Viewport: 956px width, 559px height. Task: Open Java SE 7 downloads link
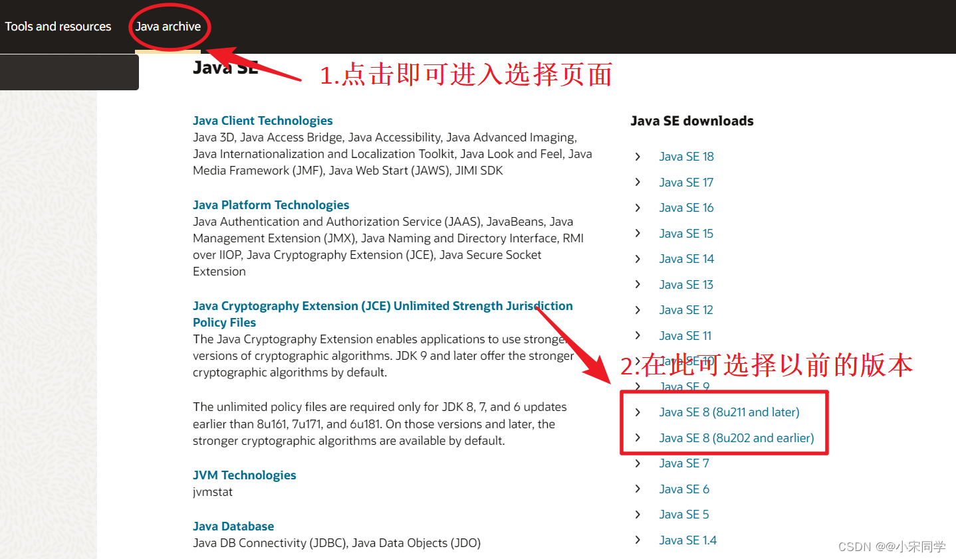pos(684,463)
